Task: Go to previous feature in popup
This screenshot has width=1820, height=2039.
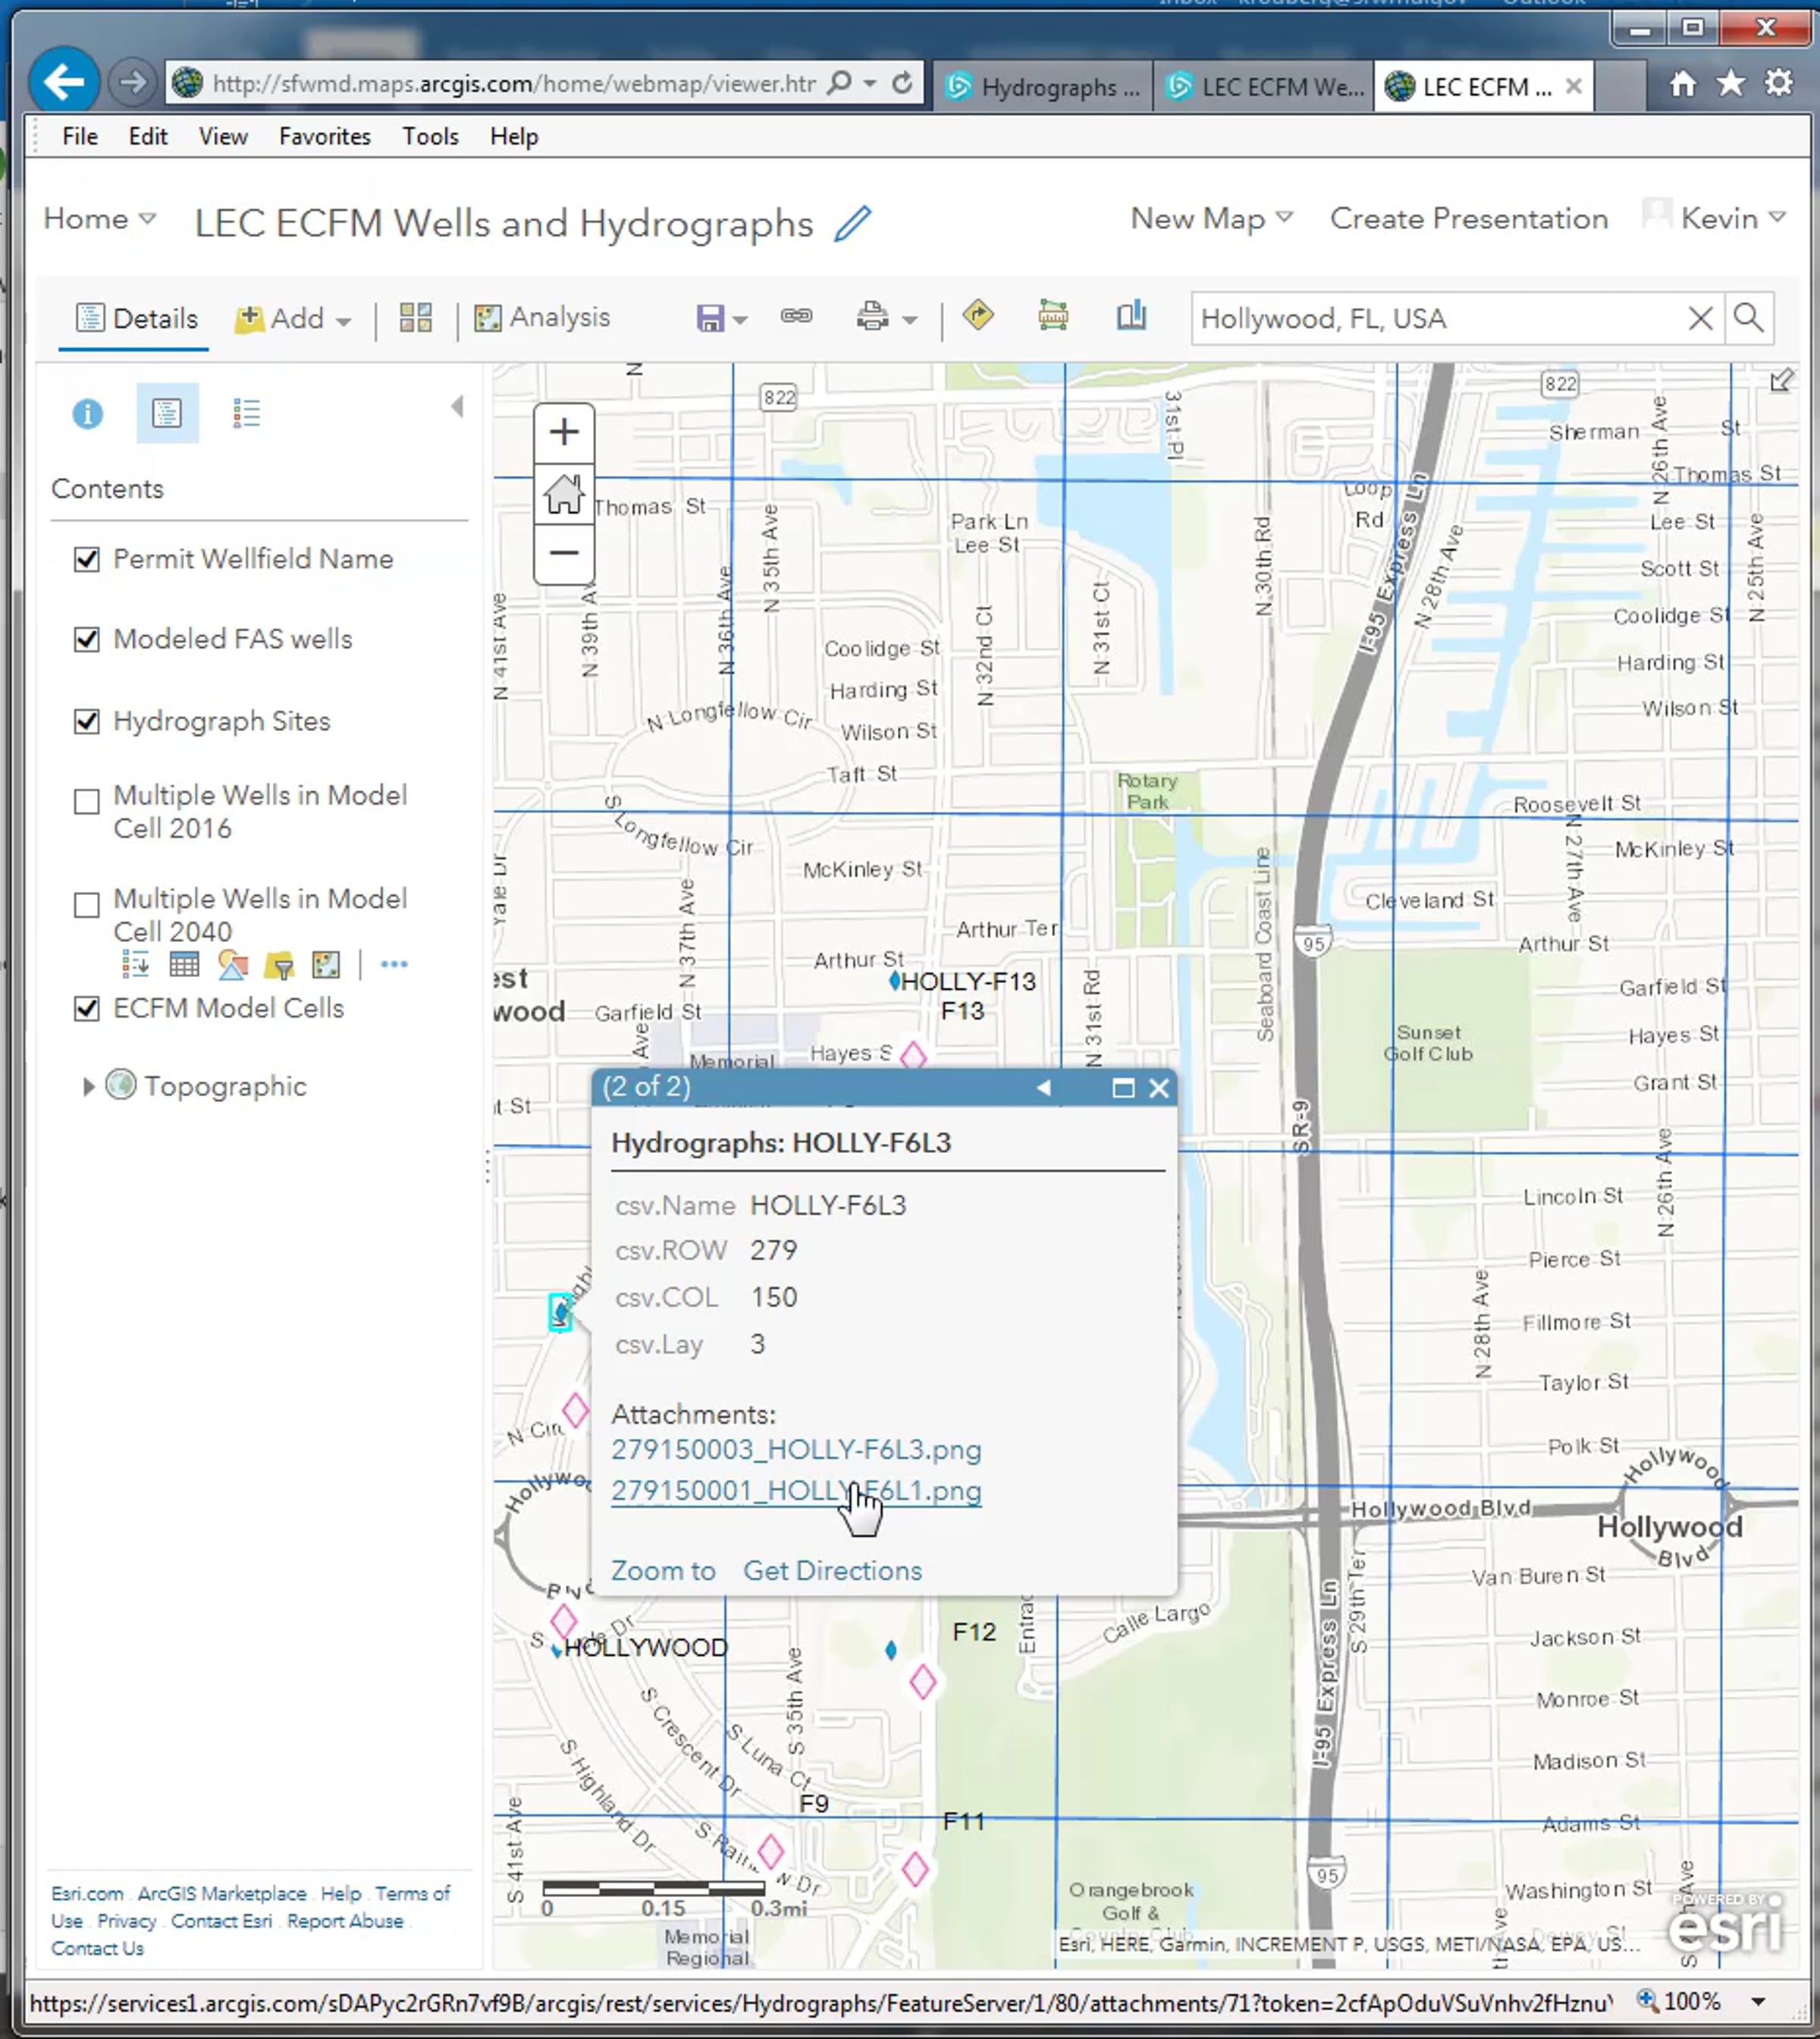Action: [x=1043, y=1089]
